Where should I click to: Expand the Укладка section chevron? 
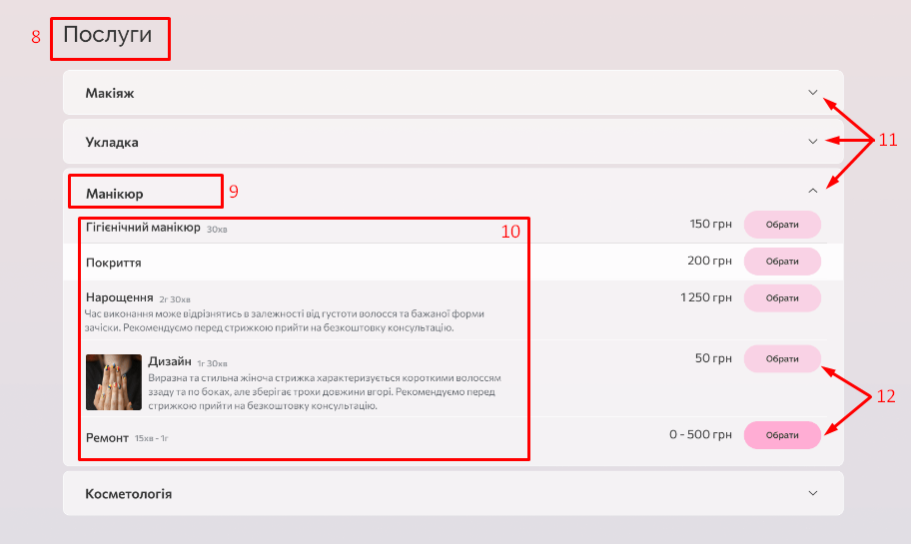pos(812,142)
